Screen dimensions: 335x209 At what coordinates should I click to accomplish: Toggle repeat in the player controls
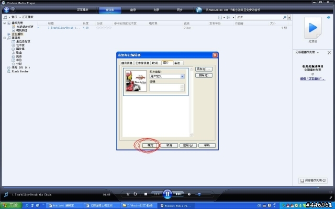click(135, 194)
